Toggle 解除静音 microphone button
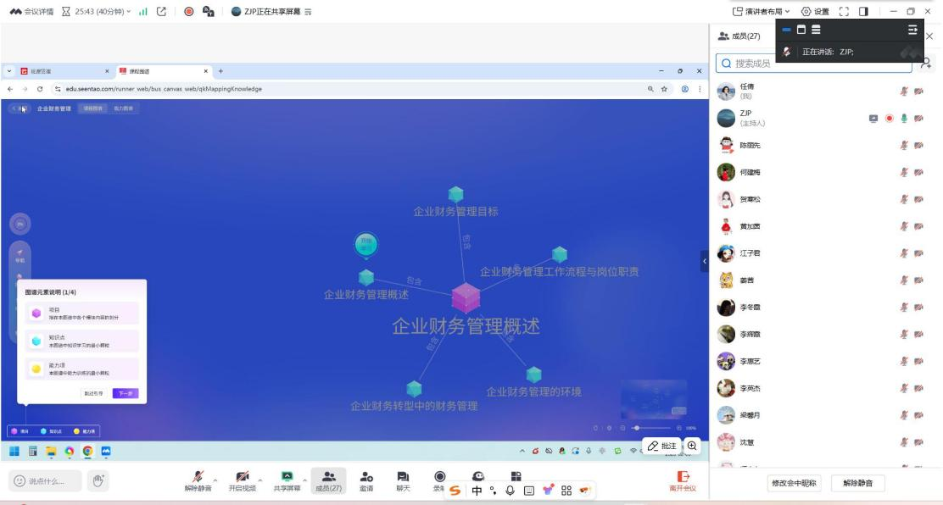The height and width of the screenshot is (505, 943). click(x=198, y=480)
